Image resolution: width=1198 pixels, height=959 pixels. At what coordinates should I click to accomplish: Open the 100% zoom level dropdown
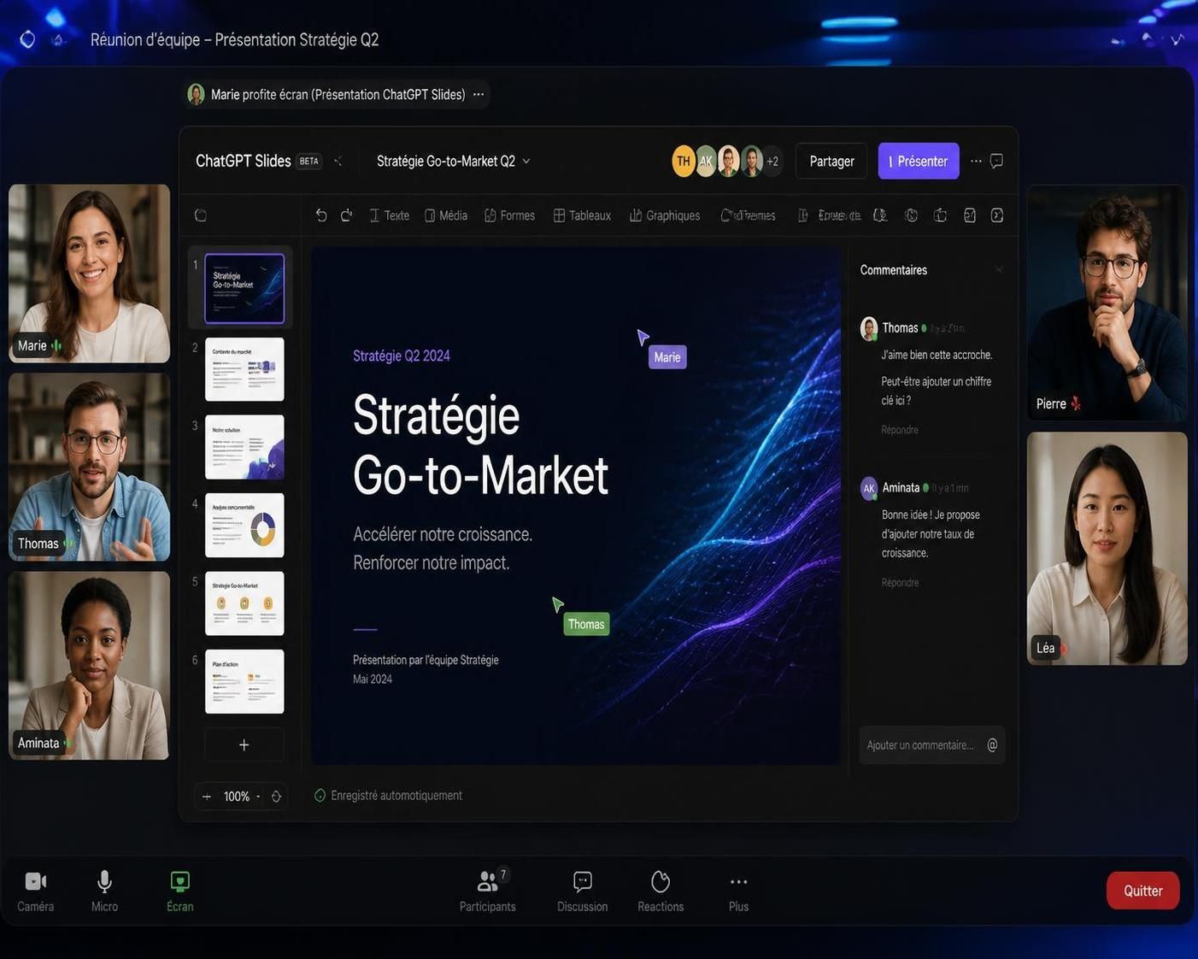pyautogui.click(x=242, y=797)
